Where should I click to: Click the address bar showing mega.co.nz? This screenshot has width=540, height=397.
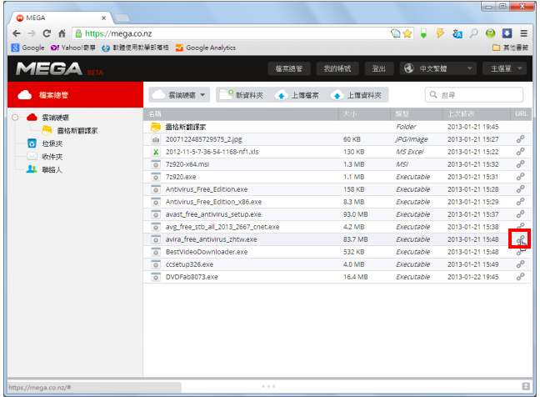click(x=232, y=33)
